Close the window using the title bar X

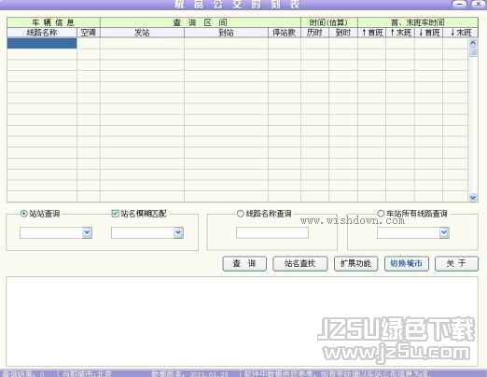tap(479, 4)
